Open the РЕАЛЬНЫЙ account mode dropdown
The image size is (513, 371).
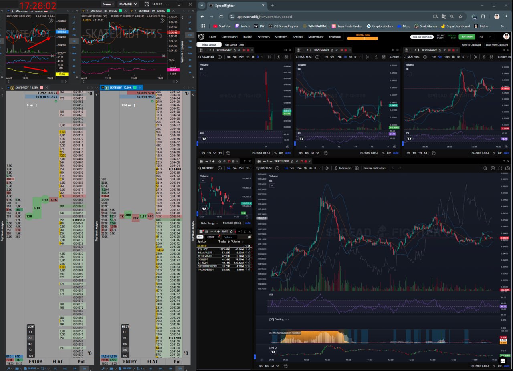click(x=125, y=4)
